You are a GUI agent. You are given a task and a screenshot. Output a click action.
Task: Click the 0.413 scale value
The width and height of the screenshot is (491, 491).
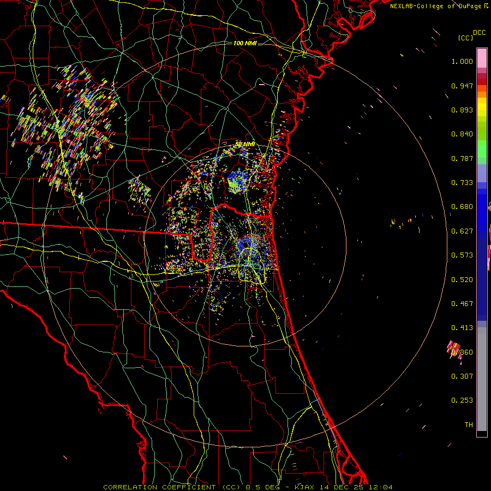tap(462, 328)
